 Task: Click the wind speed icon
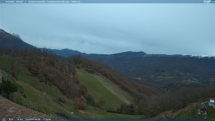26,119
